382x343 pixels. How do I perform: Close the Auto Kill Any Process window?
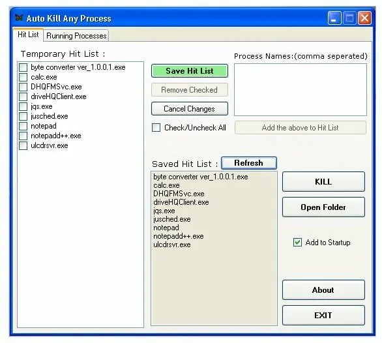364,18
